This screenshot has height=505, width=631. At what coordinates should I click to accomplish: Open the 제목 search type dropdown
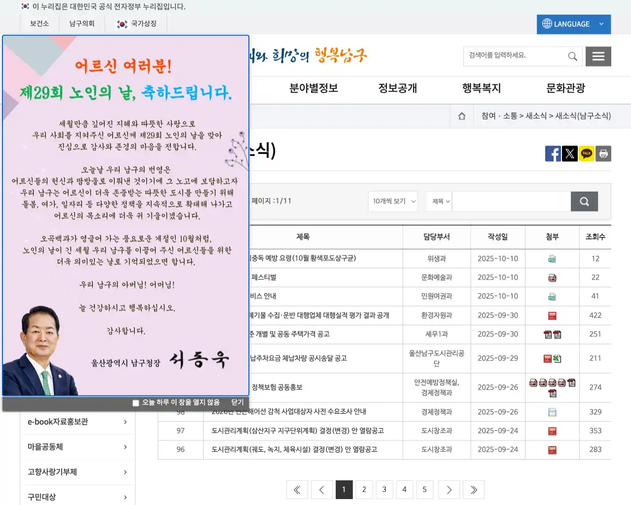pyautogui.click(x=439, y=201)
